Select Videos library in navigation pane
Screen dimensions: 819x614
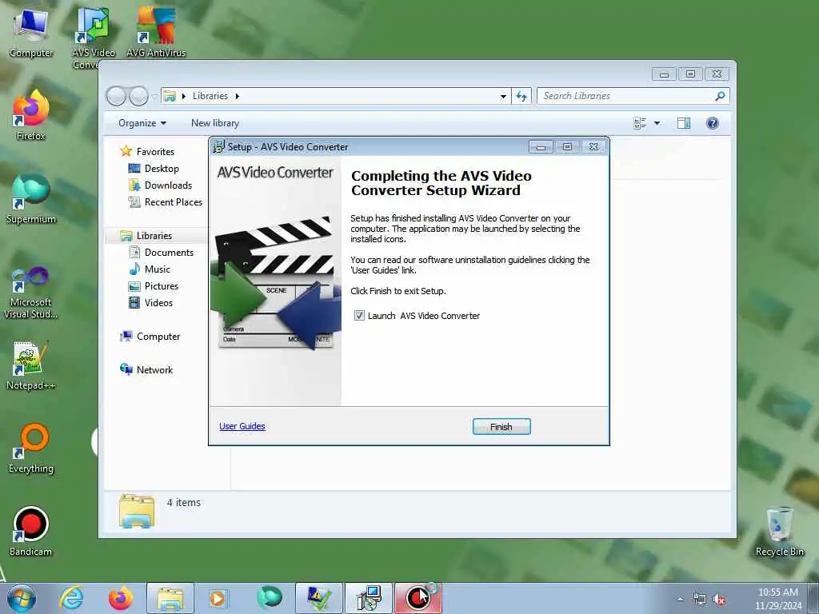point(158,302)
